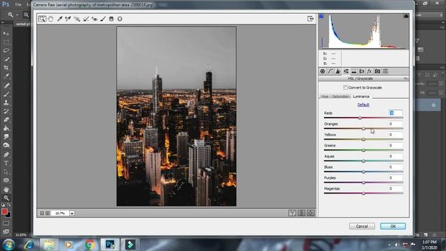Toggle highlight clipping warning in histogram
This screenshot has height=251, width=446.
406,16
